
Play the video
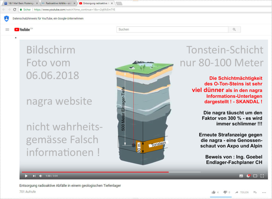[26, 176]
